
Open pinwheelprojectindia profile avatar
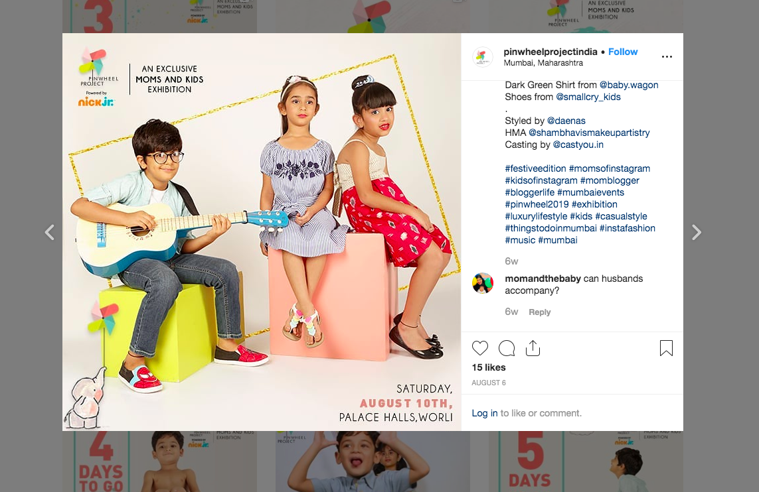[482, 57]
